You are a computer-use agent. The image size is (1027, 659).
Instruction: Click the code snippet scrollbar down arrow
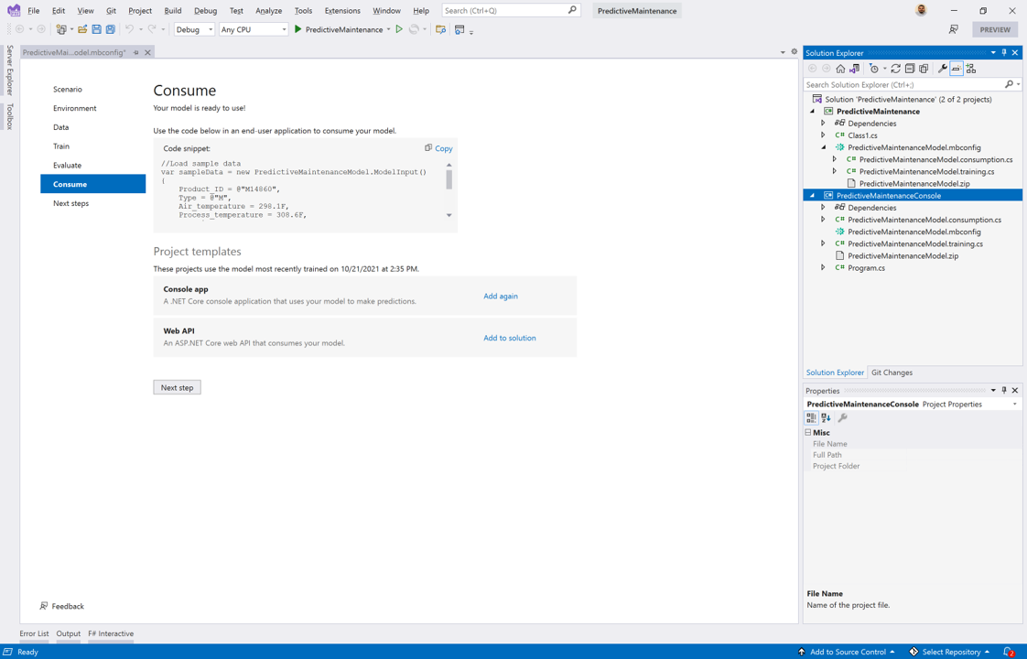[x=449, y=215]
